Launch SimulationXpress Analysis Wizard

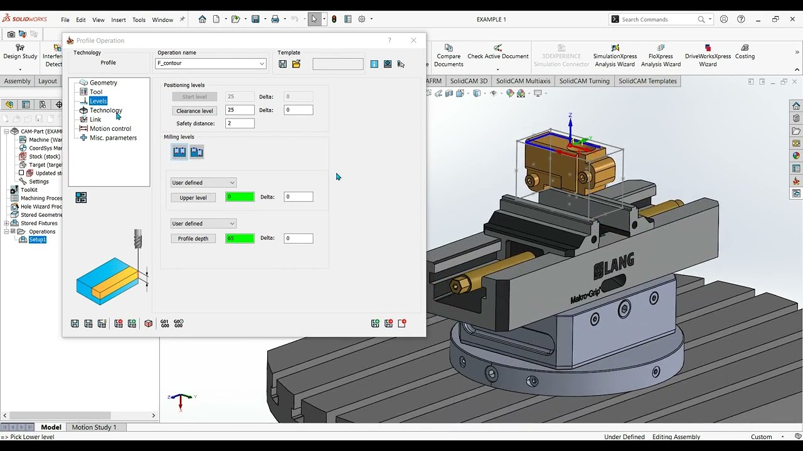click(615, 56)
